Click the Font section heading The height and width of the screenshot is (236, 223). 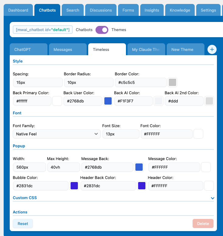pos(17,113)
